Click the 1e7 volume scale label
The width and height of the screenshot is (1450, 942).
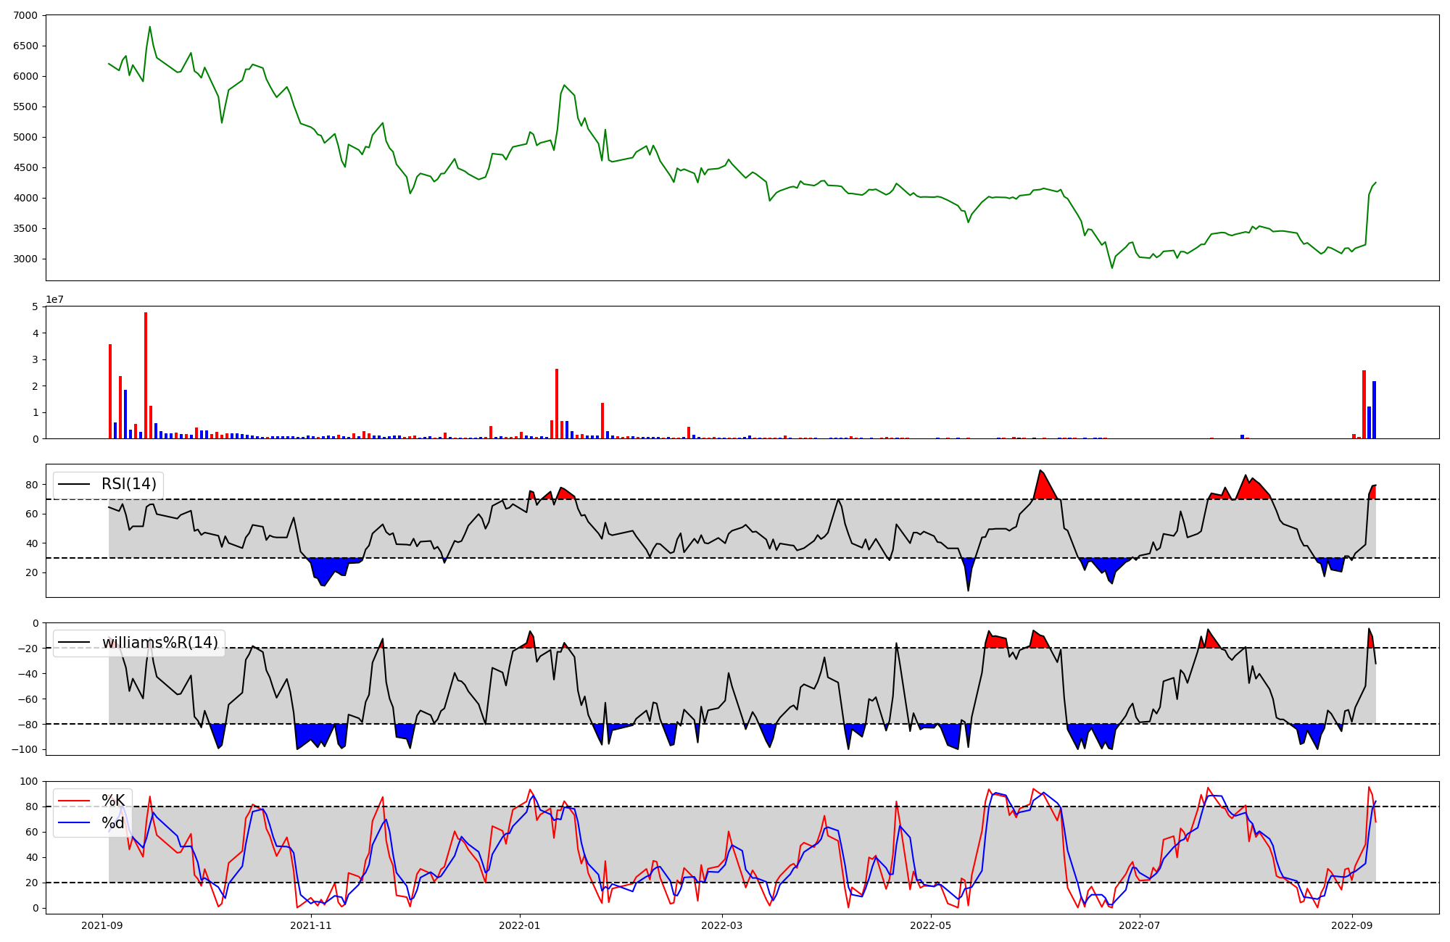[x=54, y=299]
